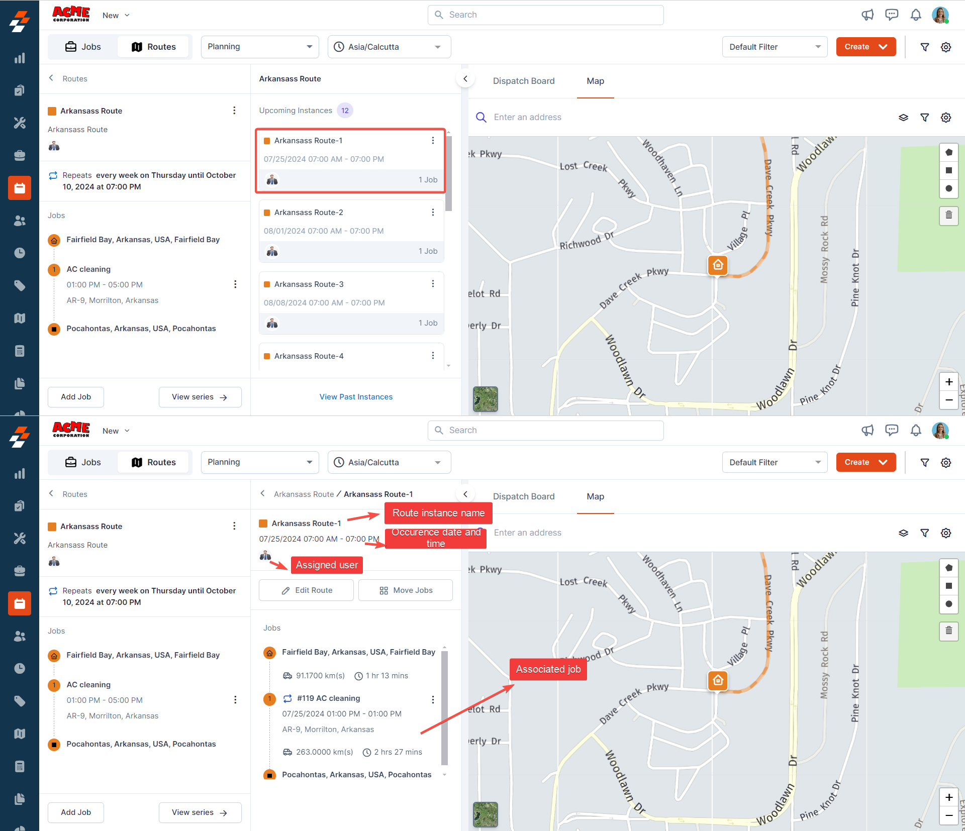
Task: Click zoom in plus button on upper map
Action: (x=949, y=382)
